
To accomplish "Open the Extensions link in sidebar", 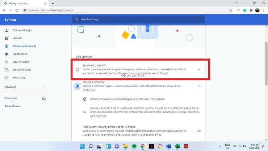I will click(11, 98).
